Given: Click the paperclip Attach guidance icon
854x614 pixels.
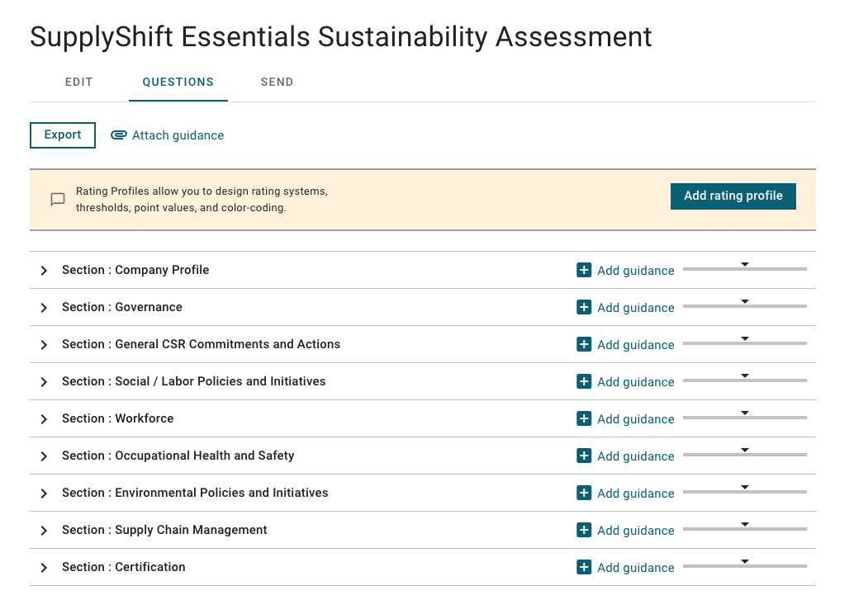Looking at the screenshot, I should 119,135.
